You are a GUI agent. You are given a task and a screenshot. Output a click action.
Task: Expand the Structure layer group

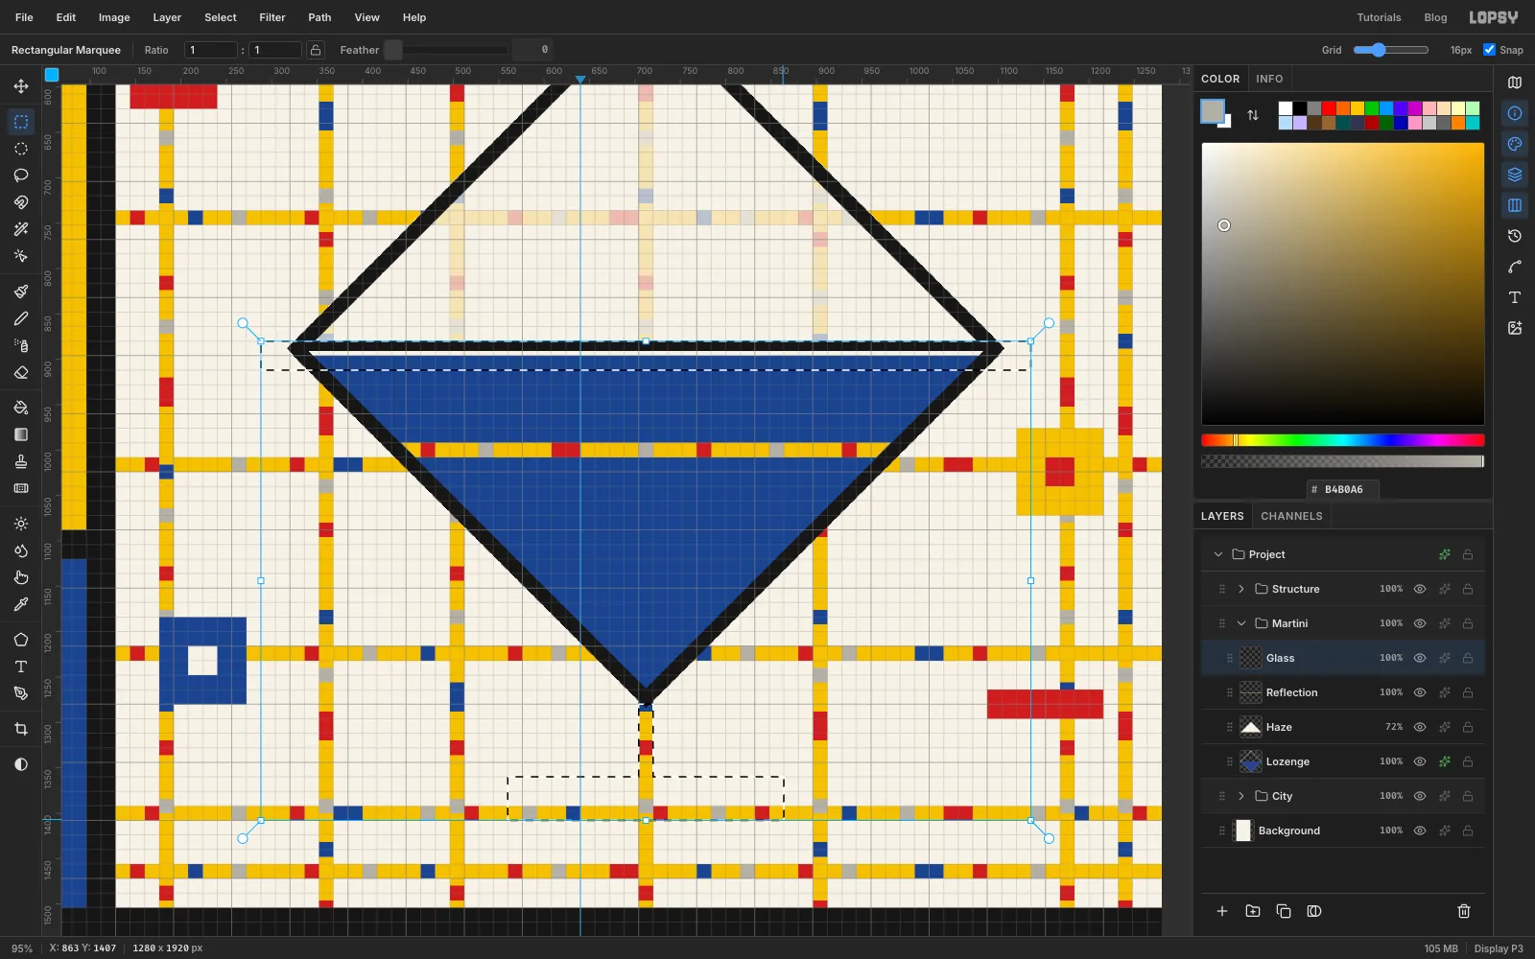pos(1241,589)
